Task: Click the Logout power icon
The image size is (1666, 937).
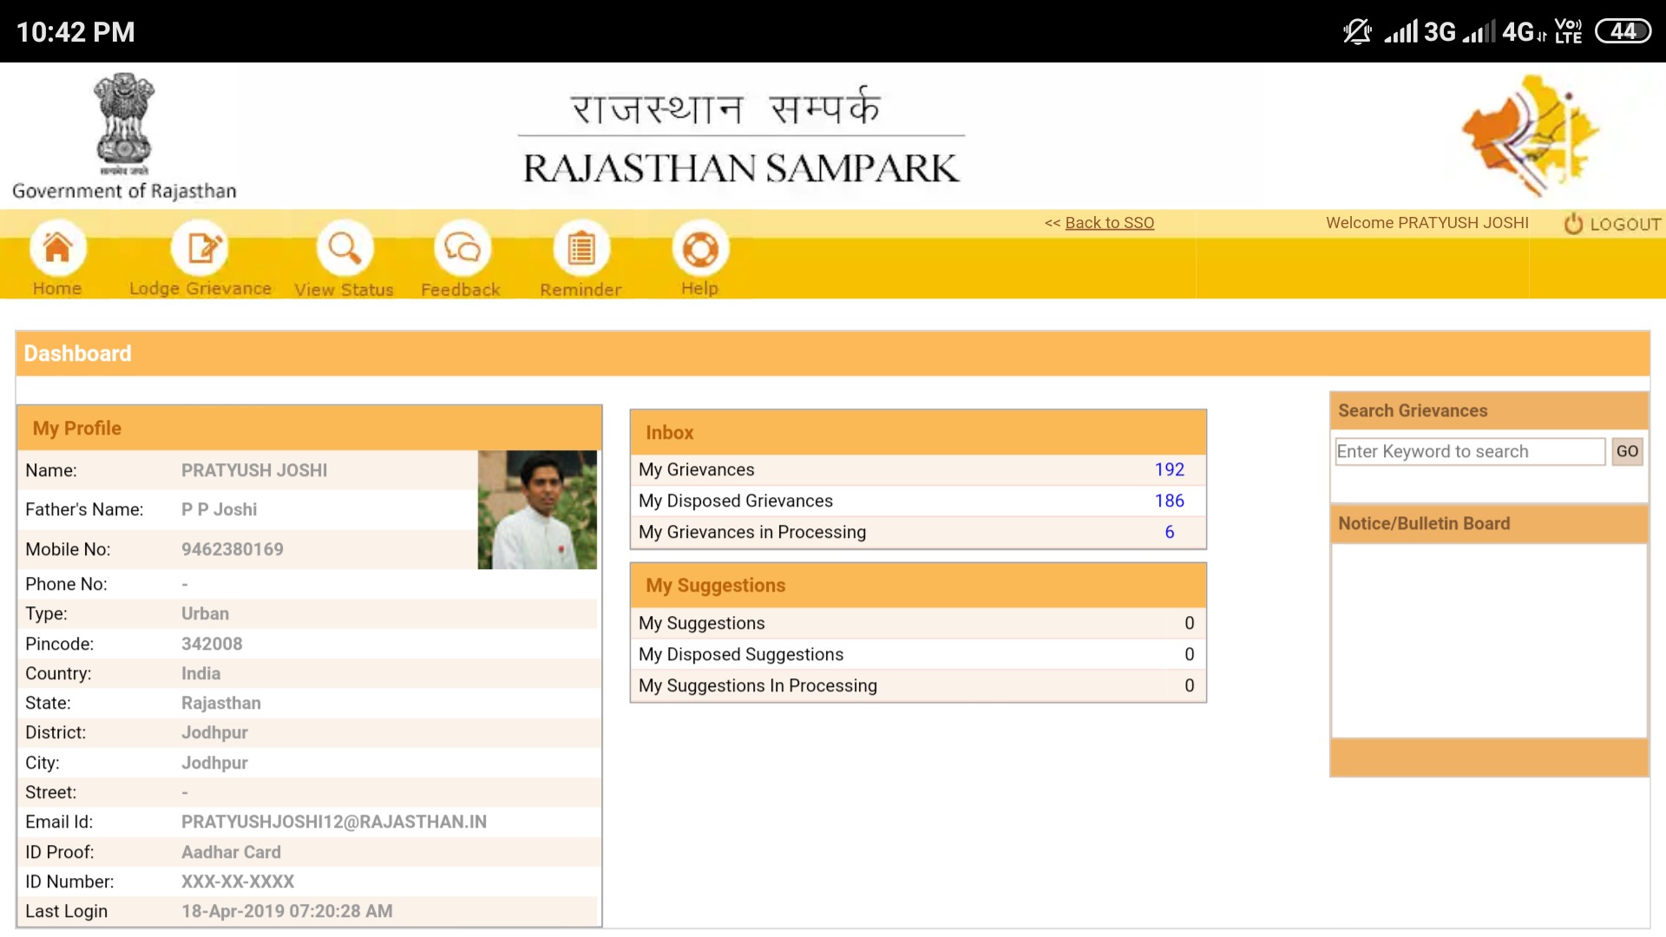Action: (x=1573, y=224)
